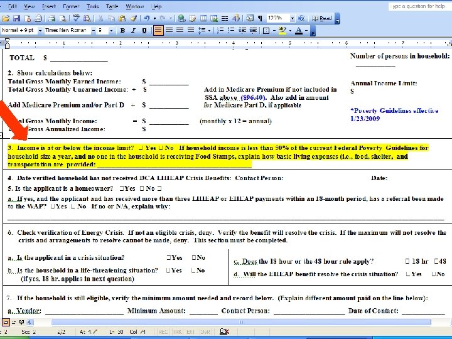The width and height of the screenshot is (452, 339).
Task: Open Microsoft Word Help question icon
Action: [x=301, y=18]
